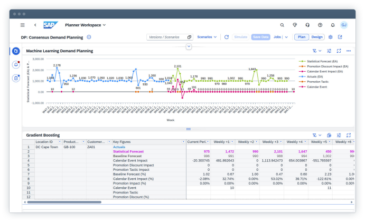Click the 1,472 Weekly +1 forecast cell
This screenshot has width=365, height=222.
tap(223, 151)
